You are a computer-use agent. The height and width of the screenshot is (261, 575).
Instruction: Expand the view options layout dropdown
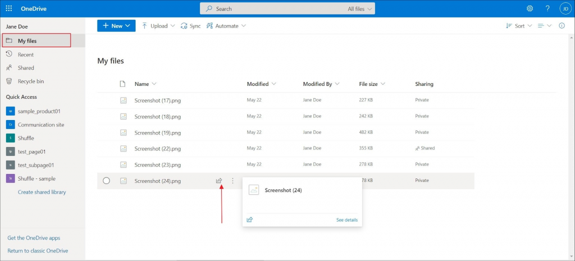[x=544, y=26]
